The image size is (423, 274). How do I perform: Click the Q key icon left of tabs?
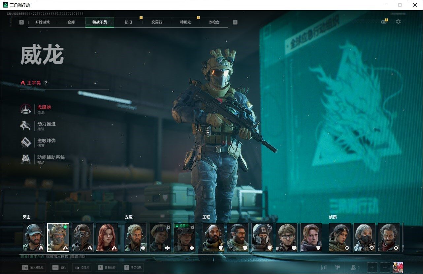[x=21, y=22]
